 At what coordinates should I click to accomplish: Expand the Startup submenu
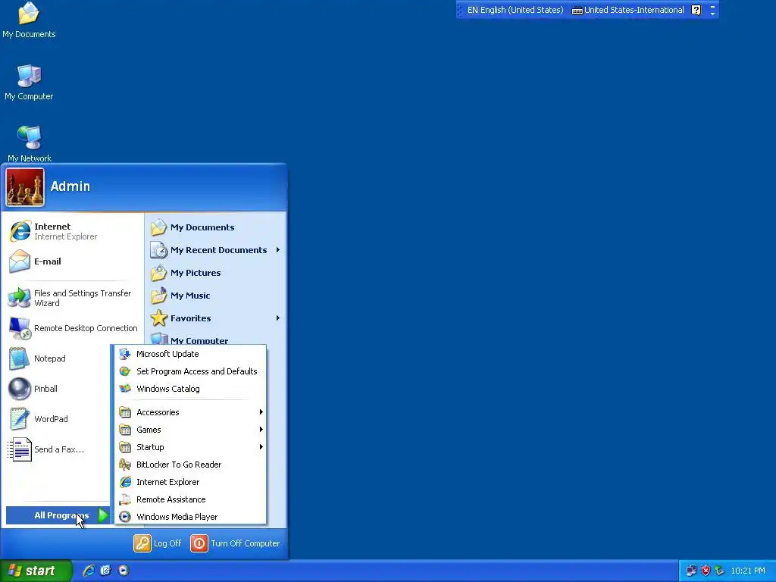point(190,447)
